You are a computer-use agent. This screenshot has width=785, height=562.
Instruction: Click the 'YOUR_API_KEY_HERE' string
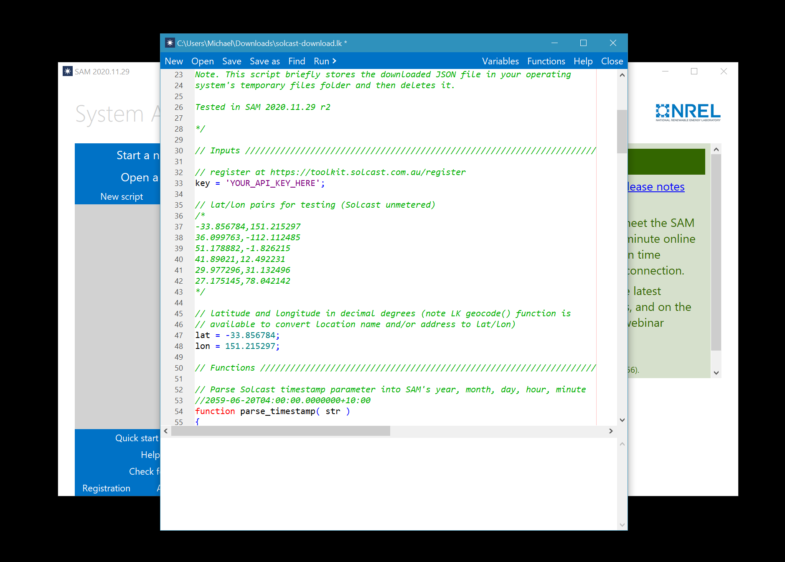[x=272, y=183]
